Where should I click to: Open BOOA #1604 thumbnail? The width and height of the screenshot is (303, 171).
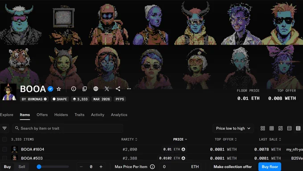[x=15, y=149]
